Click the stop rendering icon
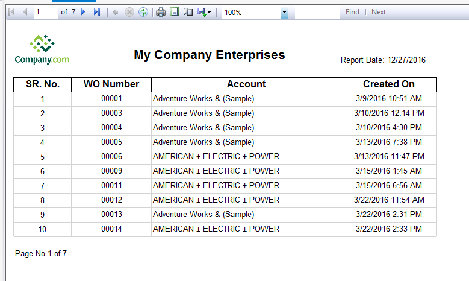The width and height of the screenshot is (469, 281). [129, 12]
